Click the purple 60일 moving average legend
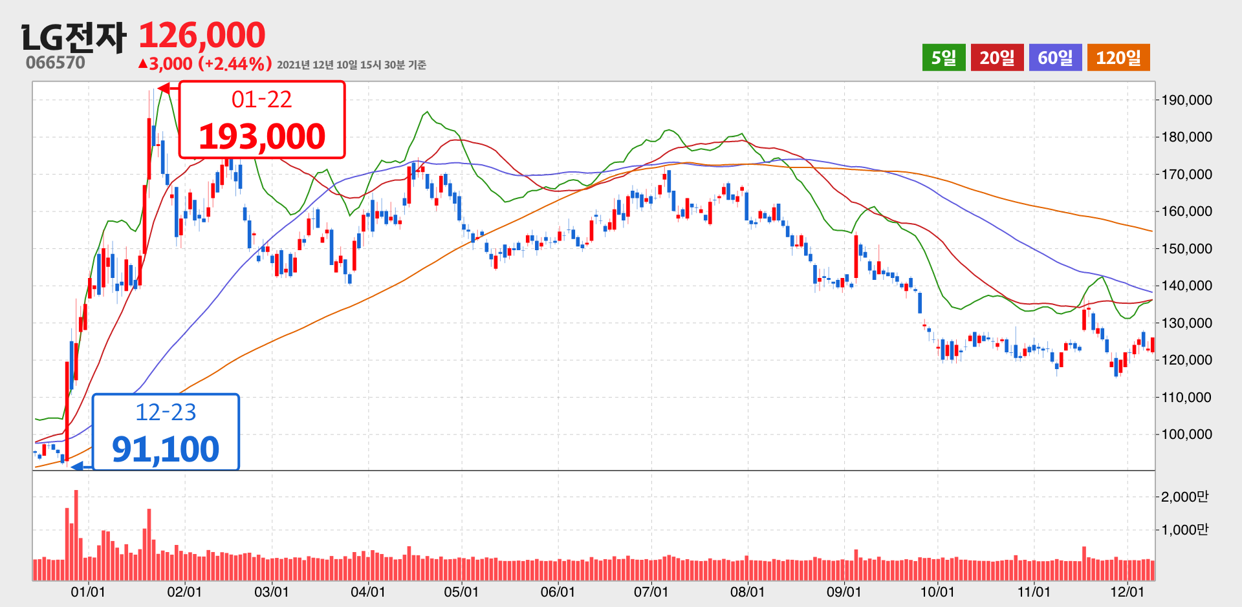The height and width of the screenshot is (607, 1242). [x=1055, y=58]
